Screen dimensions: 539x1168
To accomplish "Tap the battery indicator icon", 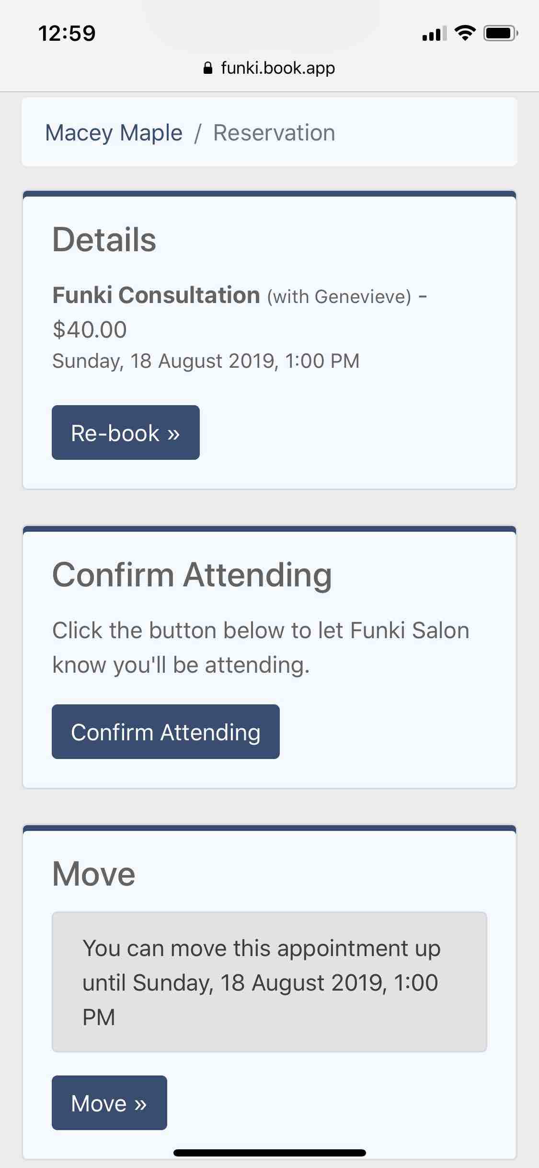I will click(x=501, y=33).
